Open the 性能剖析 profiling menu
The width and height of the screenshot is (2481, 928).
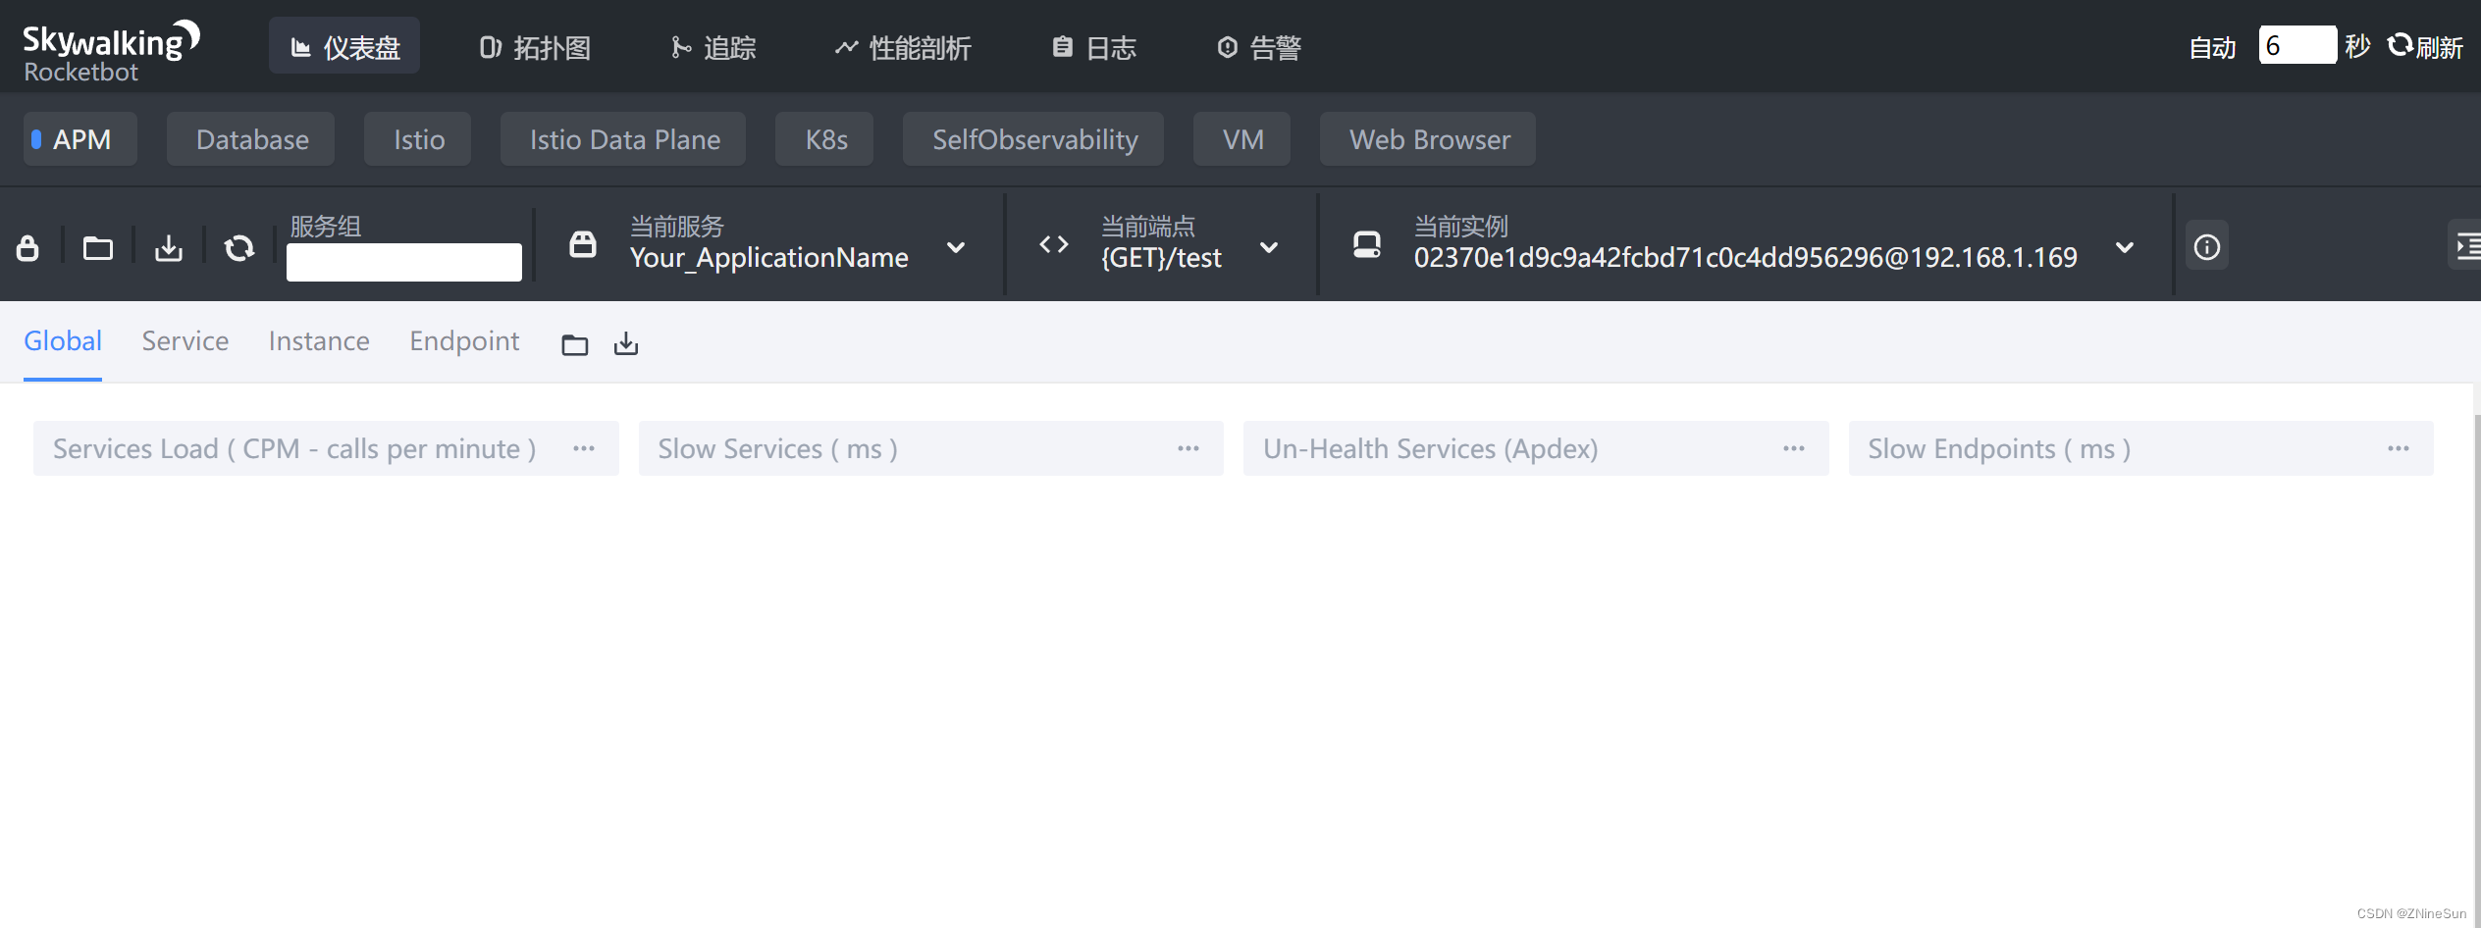(903, 47)
